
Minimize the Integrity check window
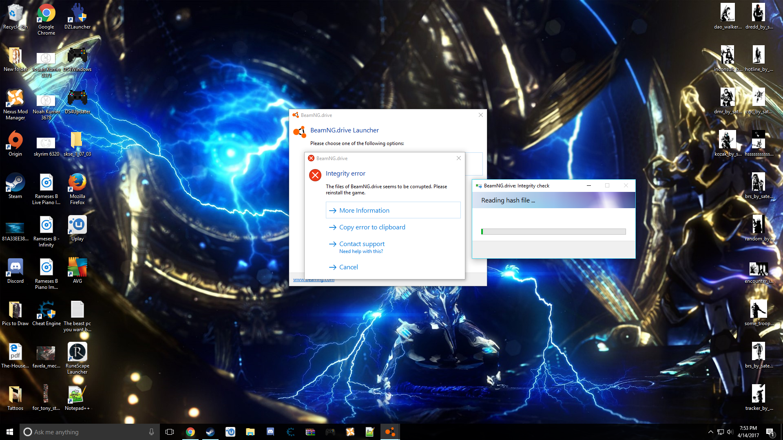tap(588, 185)
